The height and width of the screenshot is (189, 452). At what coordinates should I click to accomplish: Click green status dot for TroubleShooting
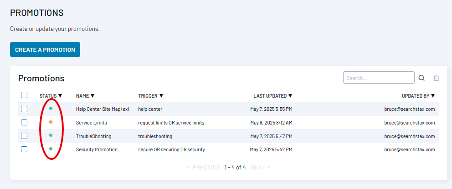[x=51, y=135]
